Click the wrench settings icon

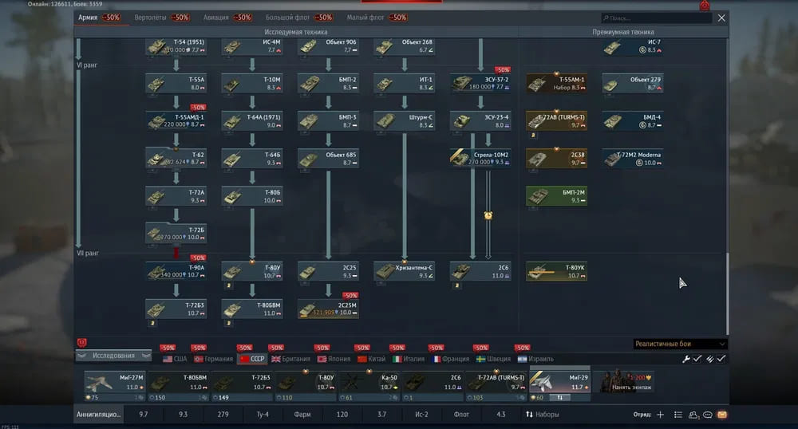[685, 360]
